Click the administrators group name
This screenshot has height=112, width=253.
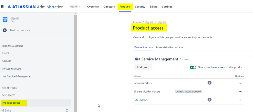tap(143, 83)
